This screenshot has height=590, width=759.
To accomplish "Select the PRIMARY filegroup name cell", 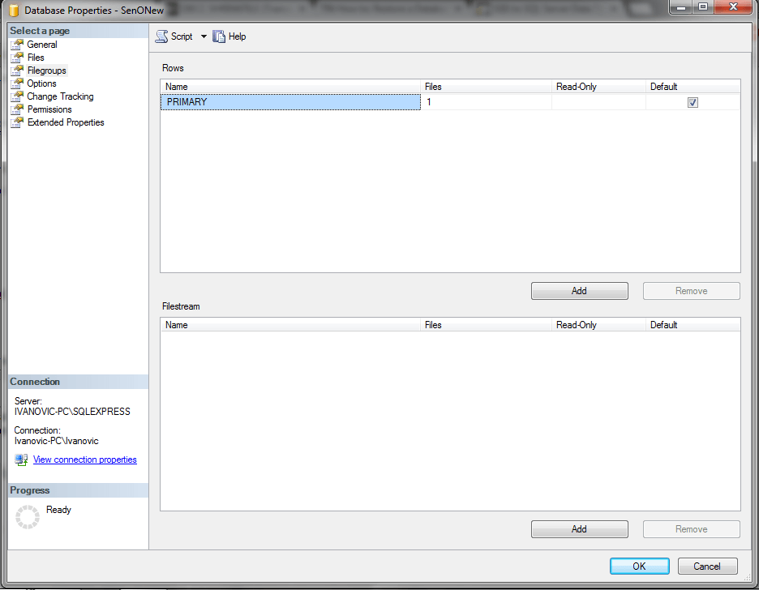I will pos(290,103).
